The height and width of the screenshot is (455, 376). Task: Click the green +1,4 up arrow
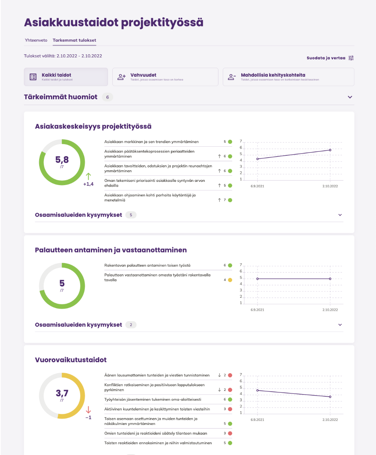click(88, 176)
